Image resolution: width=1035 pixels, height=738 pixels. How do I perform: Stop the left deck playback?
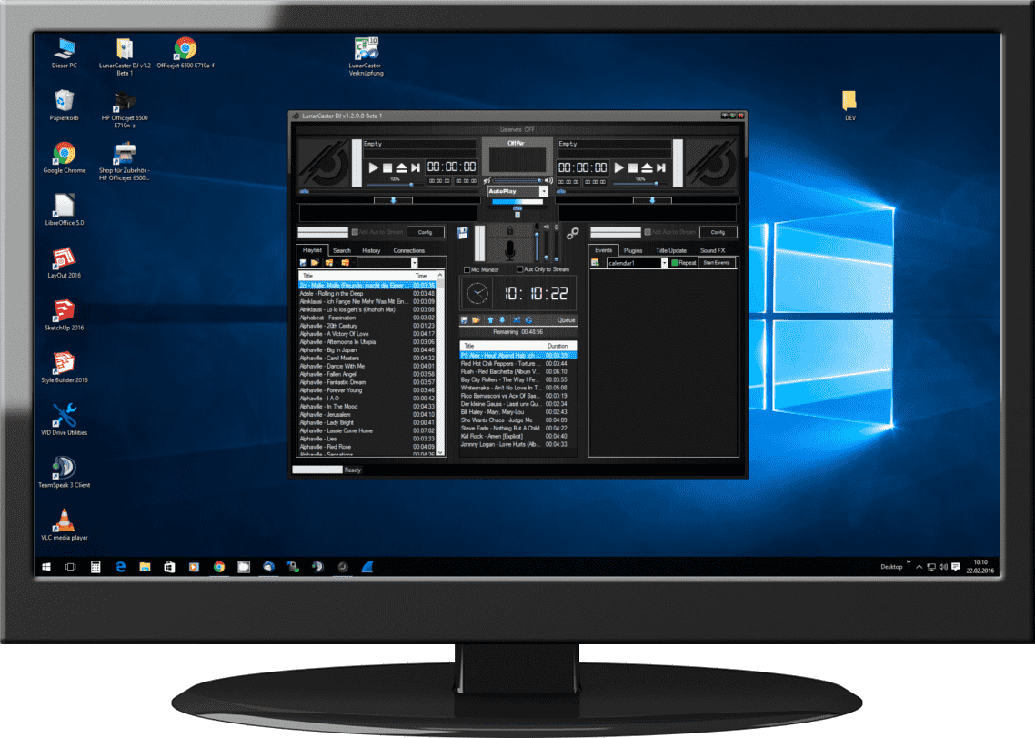click(387, 167)
